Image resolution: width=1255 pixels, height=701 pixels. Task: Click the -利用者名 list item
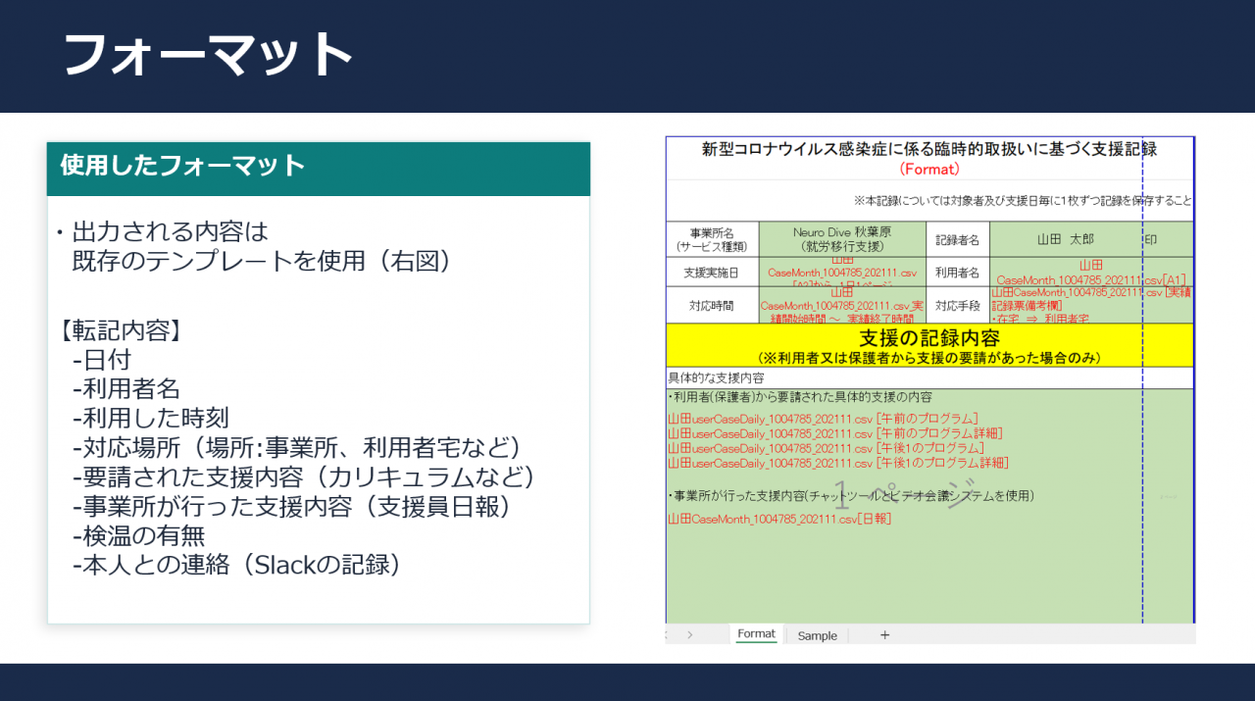pyautogui.click(x=126, y=389)
